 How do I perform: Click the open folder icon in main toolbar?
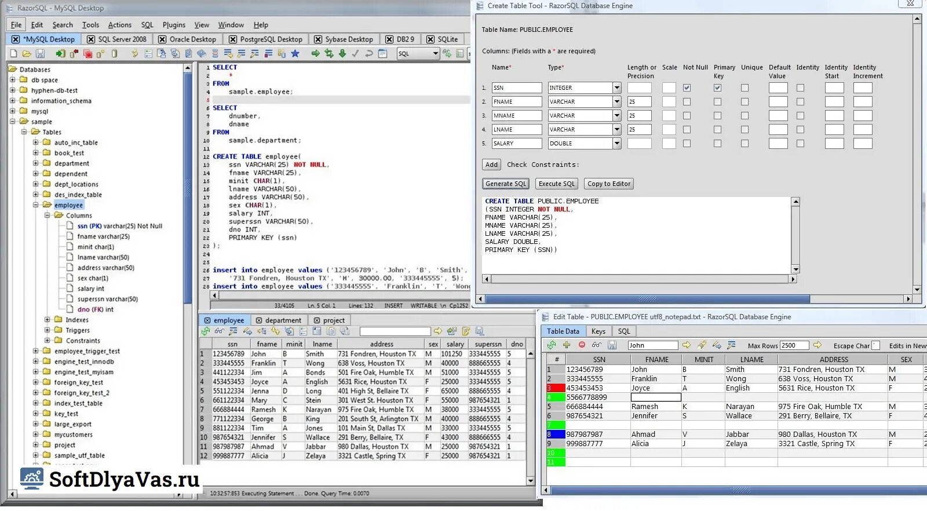pyautogui.click(x=27, y=54)
